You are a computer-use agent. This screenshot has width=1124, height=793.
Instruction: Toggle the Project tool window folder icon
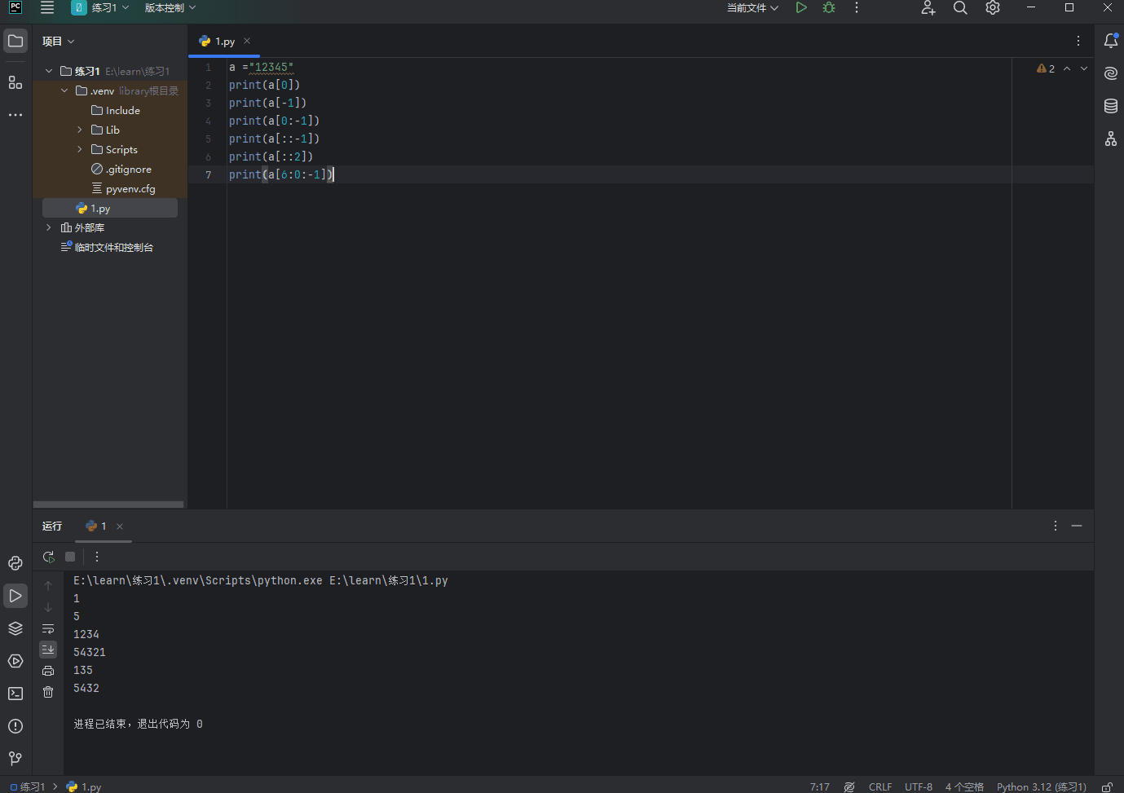point(15,41)
